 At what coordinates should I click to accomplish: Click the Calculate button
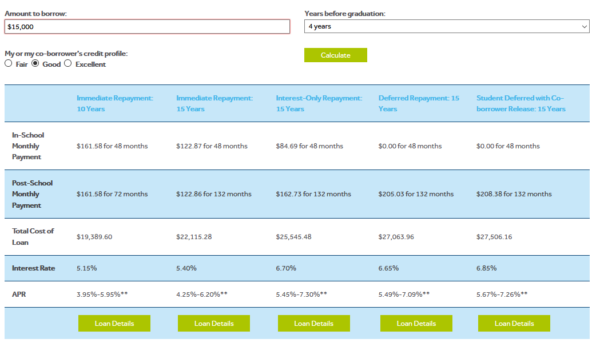click(335, 55)
